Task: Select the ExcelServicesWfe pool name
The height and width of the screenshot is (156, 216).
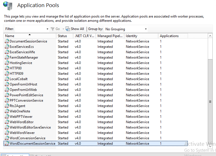Action: click(22, 52)
